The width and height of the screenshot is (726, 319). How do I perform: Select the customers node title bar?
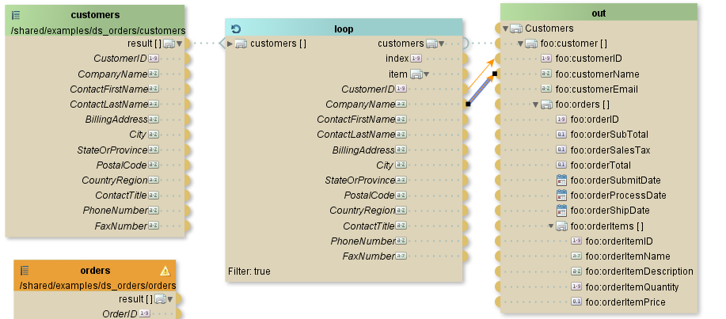coord(95,15)
